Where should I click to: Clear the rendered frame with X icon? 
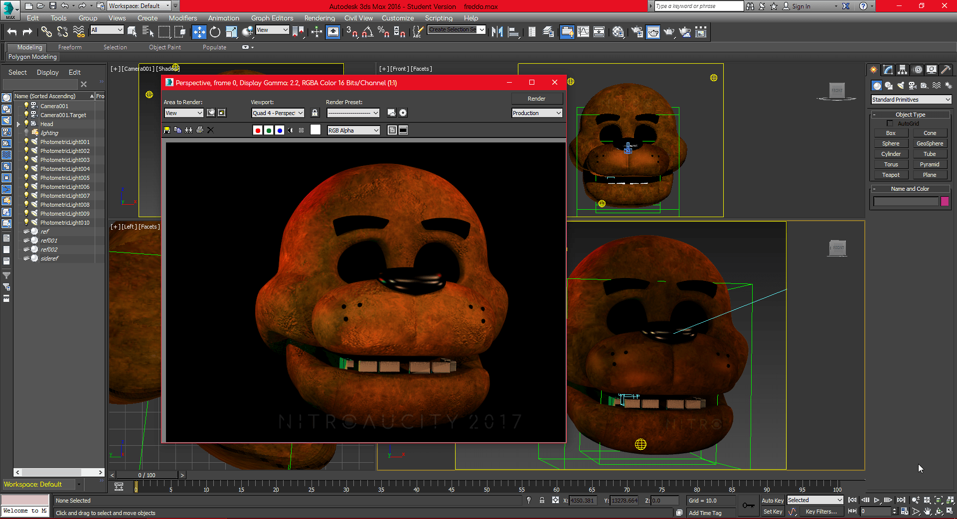click(210, 130)
